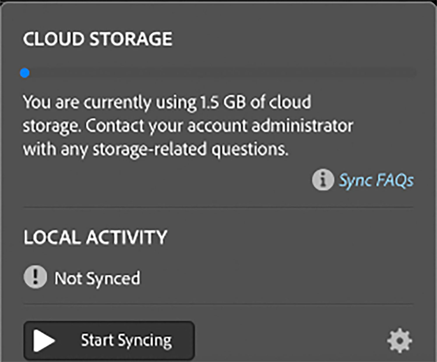Click the info icon beside Sync FAQs
The image size is (437, 362).
[x=323, y=180]
